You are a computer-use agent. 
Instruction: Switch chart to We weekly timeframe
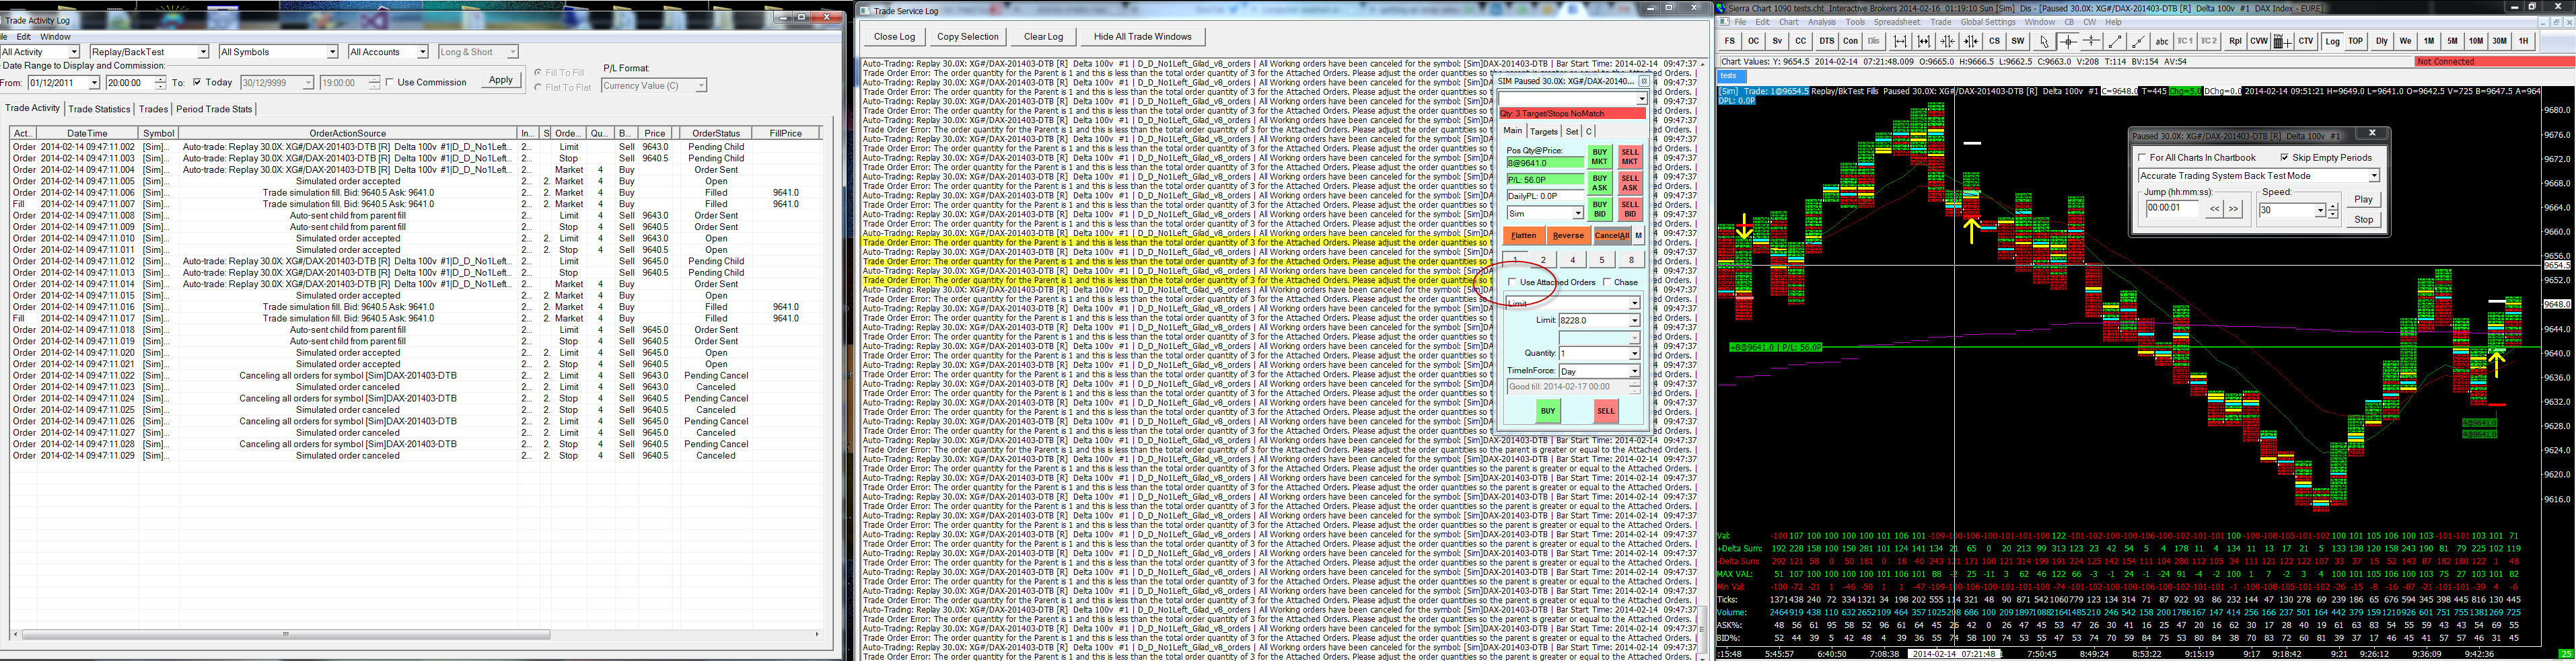click(x=2405, y=41)
